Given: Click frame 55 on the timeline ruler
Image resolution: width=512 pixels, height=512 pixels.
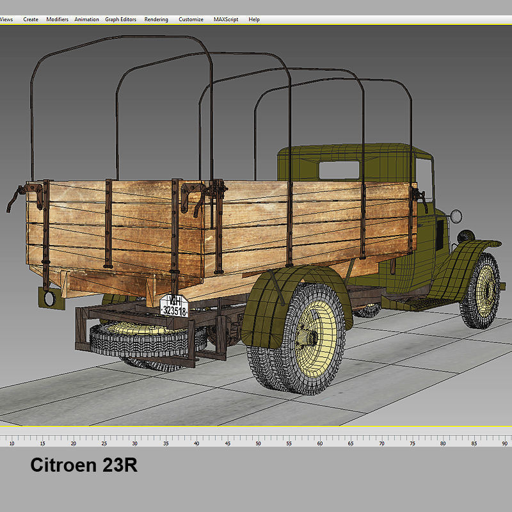Looking at the screenshot, I should [289, 444].
